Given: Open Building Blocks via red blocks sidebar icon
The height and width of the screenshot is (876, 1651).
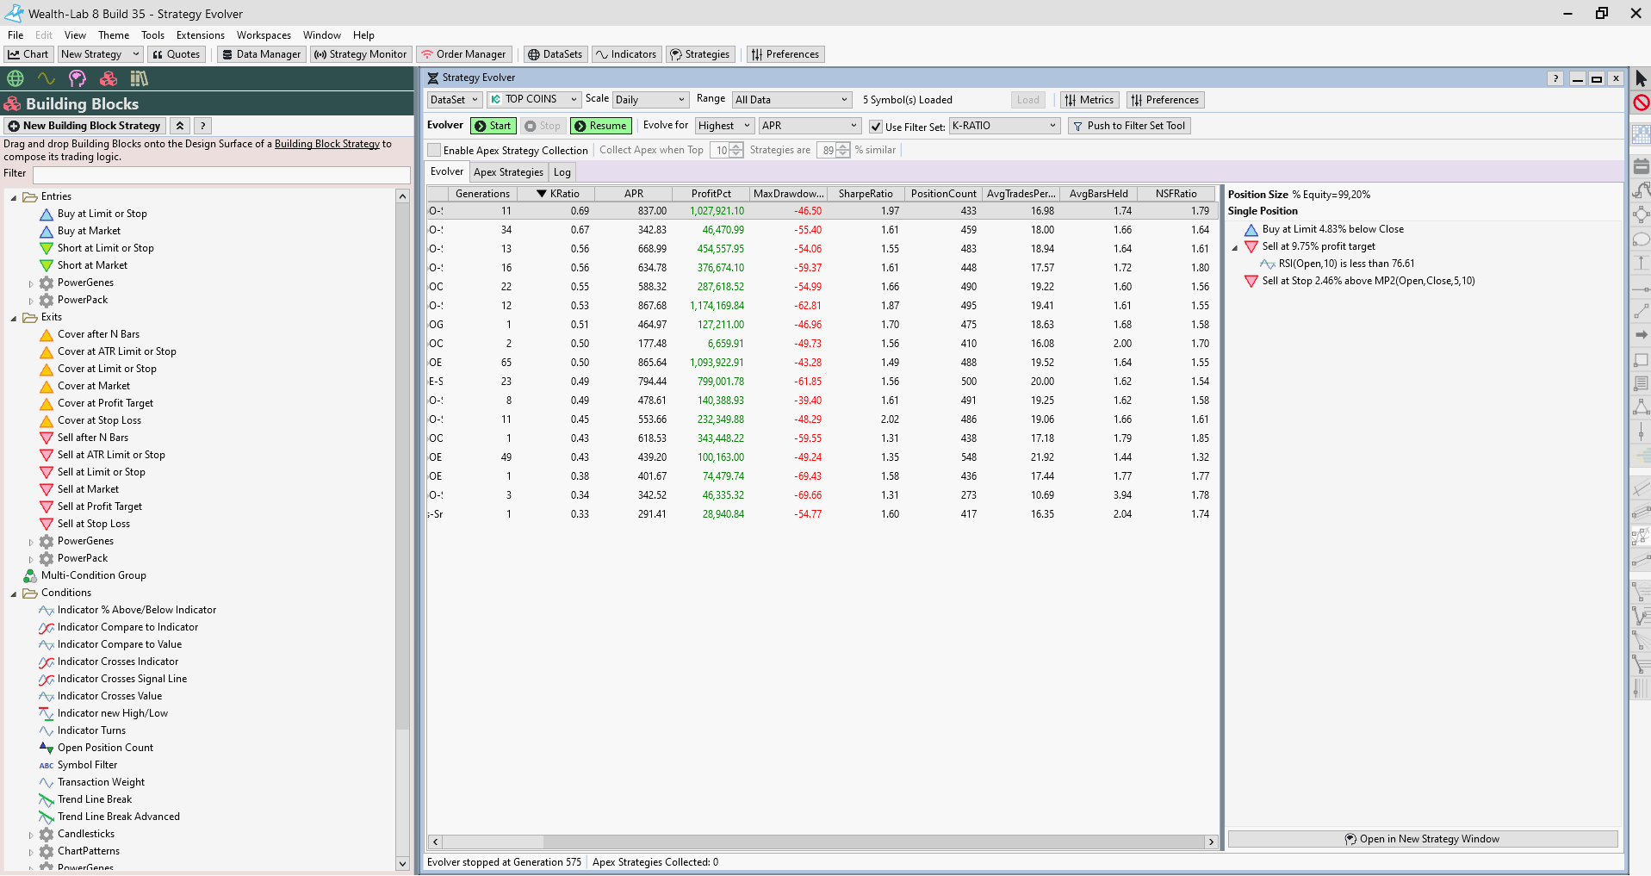Looking at the screenshot, I should click(x=108, y=78).
